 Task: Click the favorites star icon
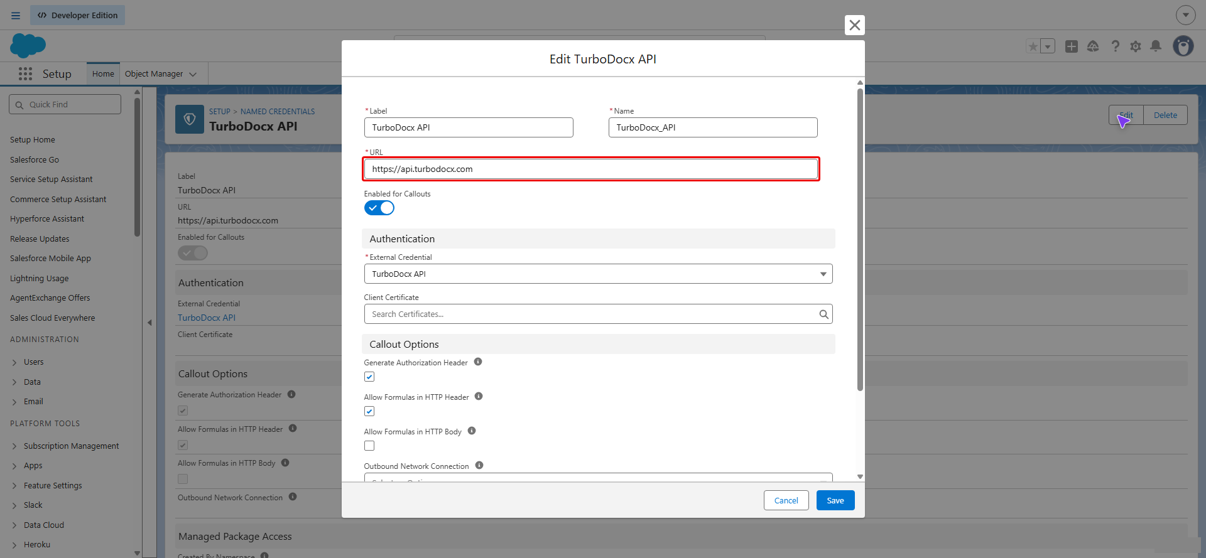tap(1033, 46)
